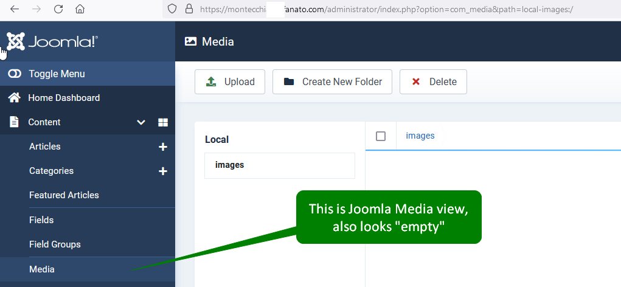This screenshot has width=621, height=287.
Task: Open Home Dashboard from the sidebar
Action: (x=63, y=98)
